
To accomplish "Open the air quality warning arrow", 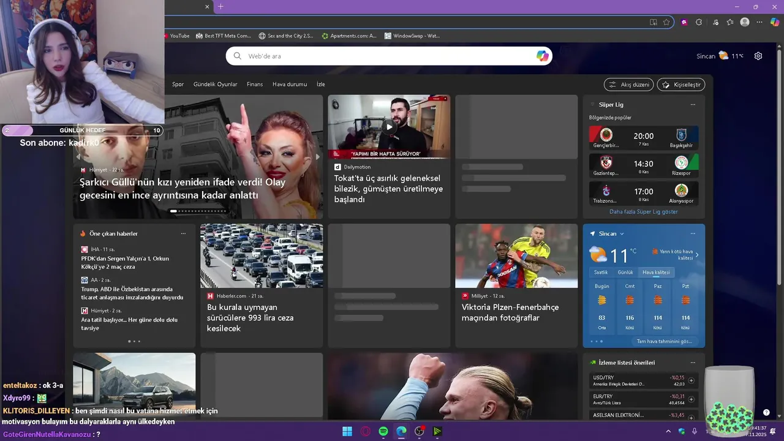I will pos(697,255).
